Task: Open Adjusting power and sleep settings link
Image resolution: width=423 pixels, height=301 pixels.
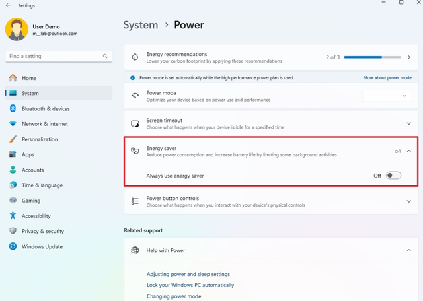Action: [188, 274]
